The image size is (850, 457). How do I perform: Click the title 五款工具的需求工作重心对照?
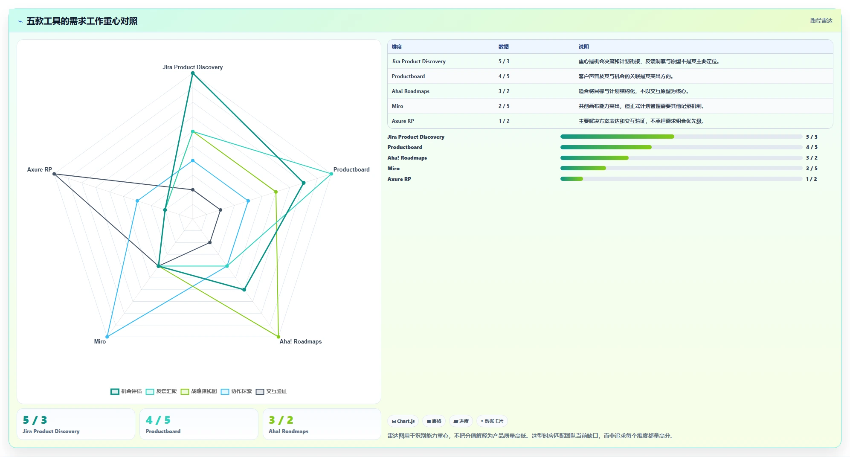coord(82,21)
